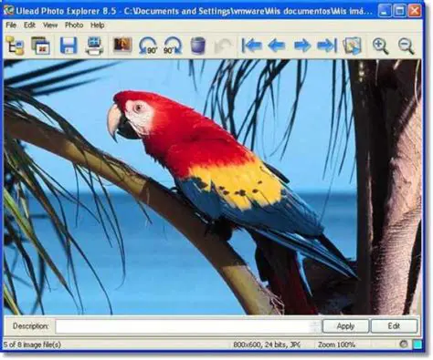Click the Apply button
The width and height of the screenshot is (433, 360).
coord(345,326)
